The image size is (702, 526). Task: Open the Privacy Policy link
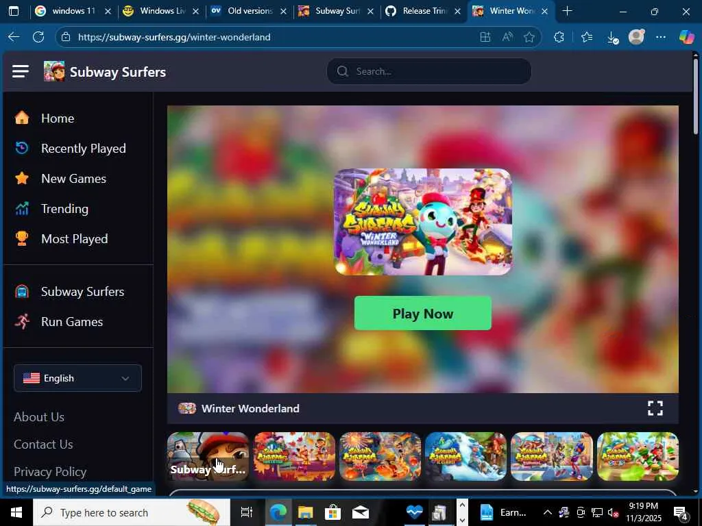50,471
